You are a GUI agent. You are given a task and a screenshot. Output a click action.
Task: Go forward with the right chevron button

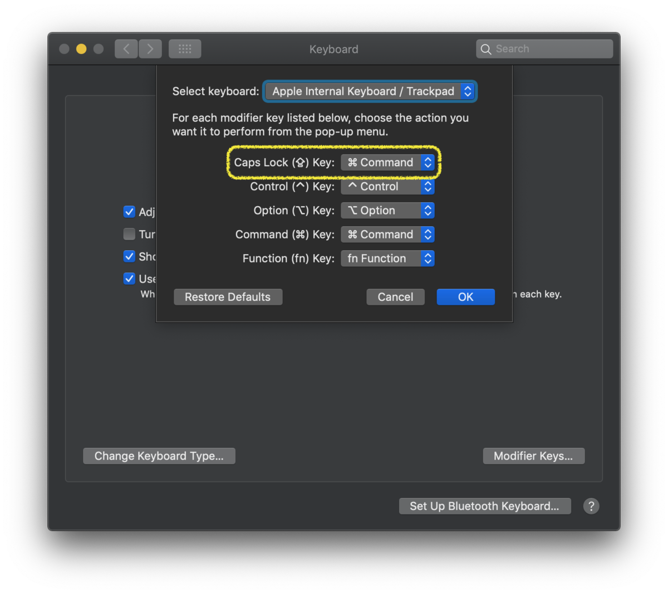tap(150, 49)
